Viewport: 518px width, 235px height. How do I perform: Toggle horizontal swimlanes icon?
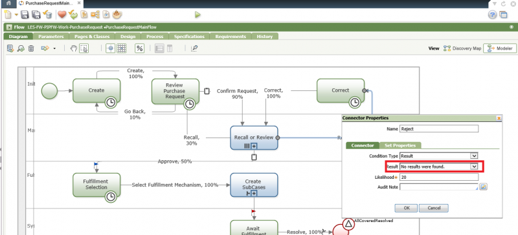click(159, 48)
